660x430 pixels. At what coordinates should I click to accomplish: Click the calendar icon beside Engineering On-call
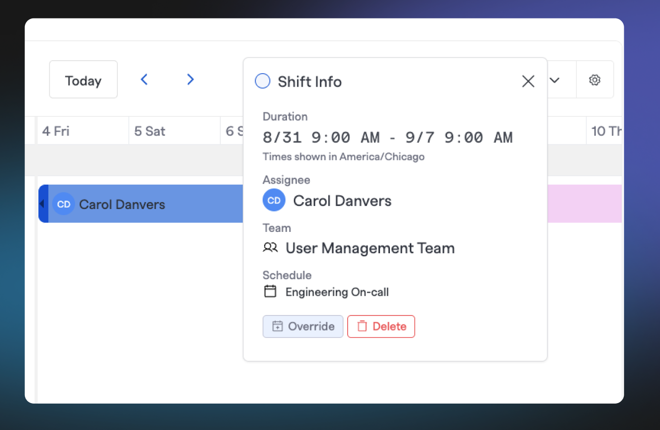click(270, 291)
